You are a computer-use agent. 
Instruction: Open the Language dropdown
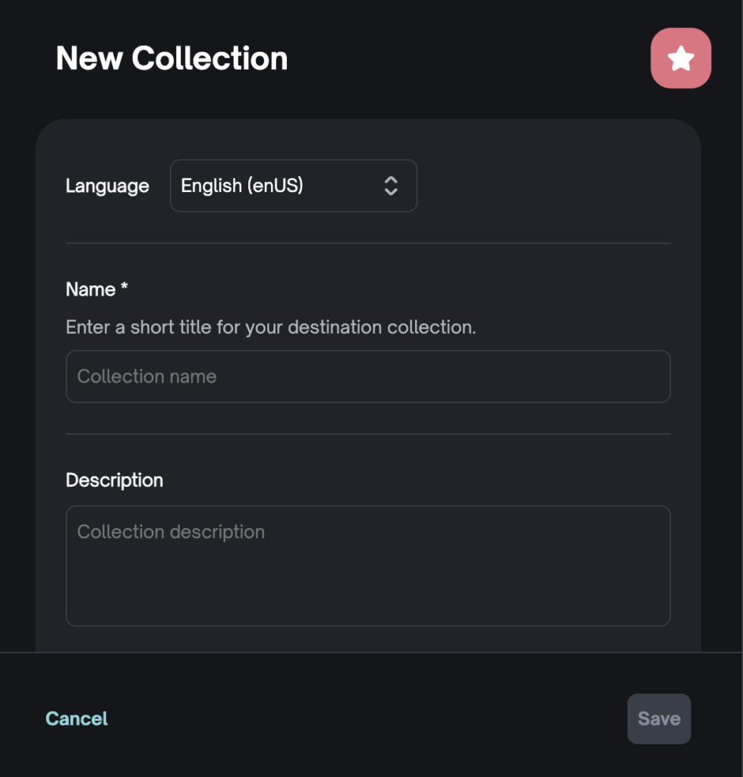pyautogui.click(x=293, y=186)
